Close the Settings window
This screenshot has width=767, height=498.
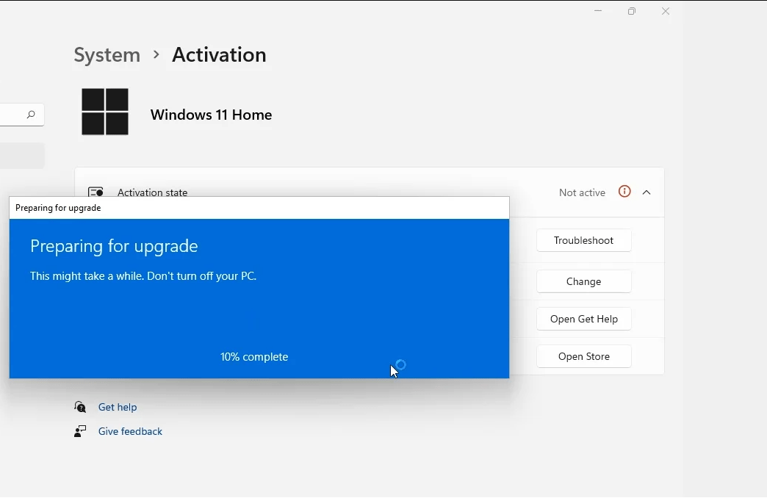(x=666, y=11)
